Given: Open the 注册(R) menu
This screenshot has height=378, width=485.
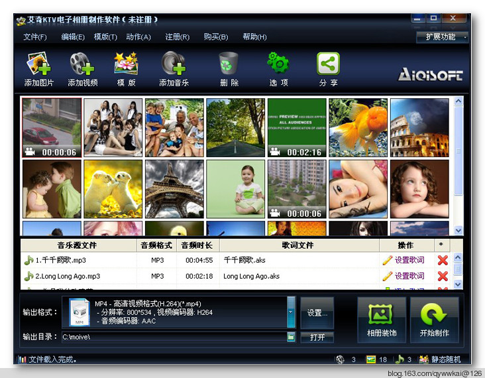Looking at the screenshot, I should click(x=177, y=37).
